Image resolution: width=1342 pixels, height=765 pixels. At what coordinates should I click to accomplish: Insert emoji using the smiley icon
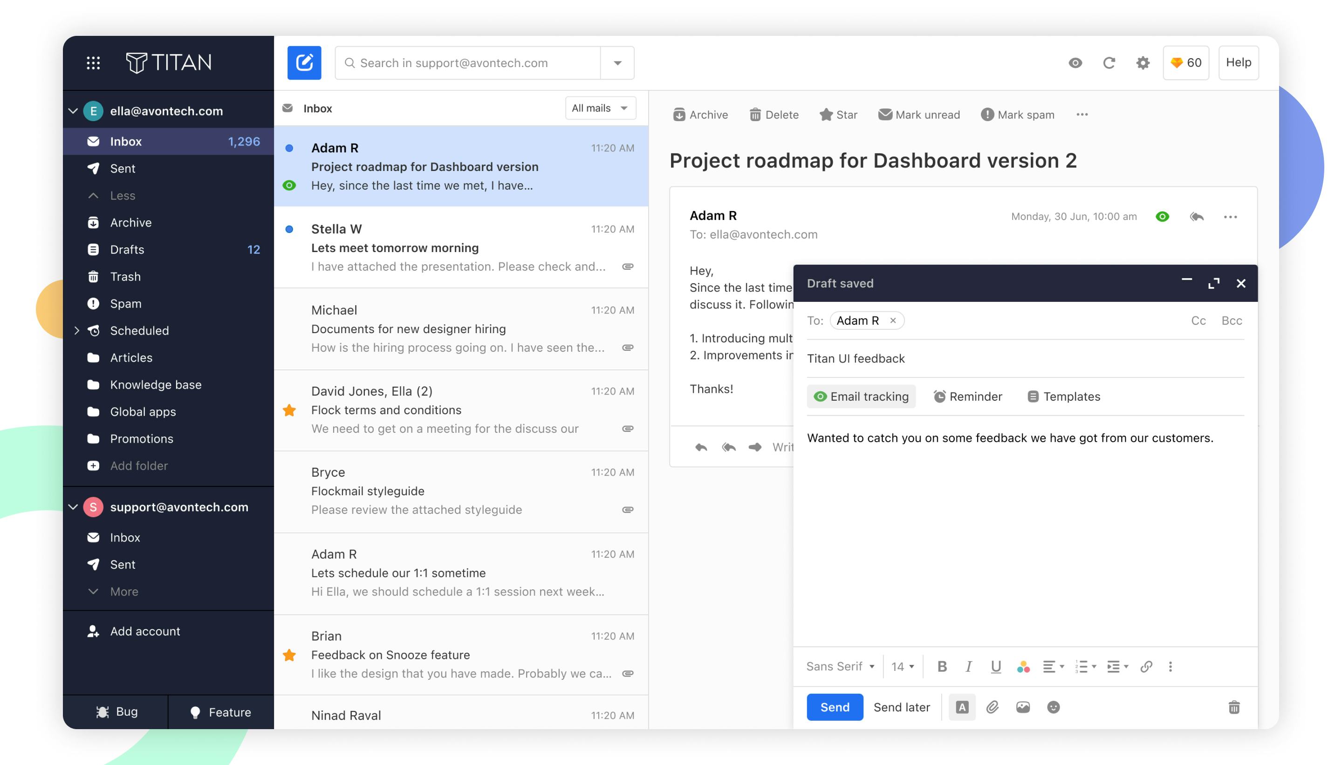click(1053, 707)
